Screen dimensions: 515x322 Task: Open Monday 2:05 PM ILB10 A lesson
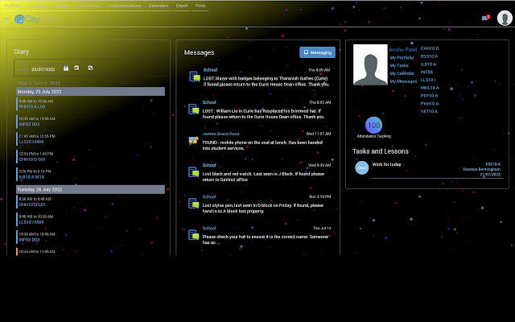pyautogui.click(x=31, y=177)
